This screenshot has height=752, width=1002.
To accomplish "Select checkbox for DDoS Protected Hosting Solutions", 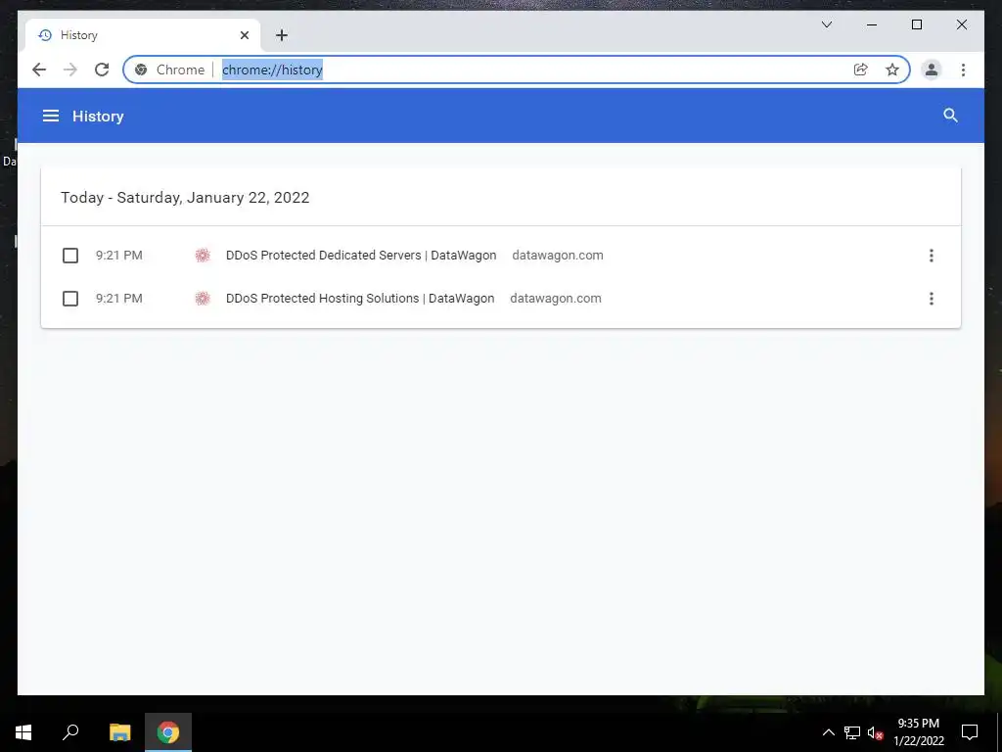I will (70, 299).
